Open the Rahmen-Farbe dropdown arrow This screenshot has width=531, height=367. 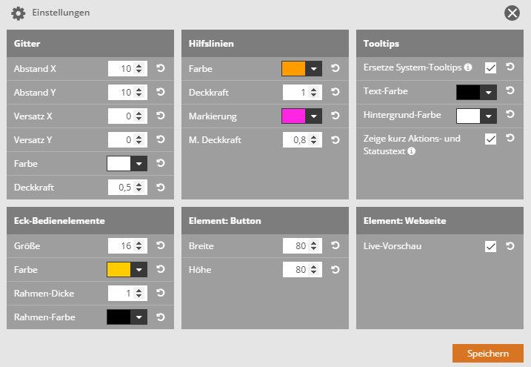click(x=139, y=317)
